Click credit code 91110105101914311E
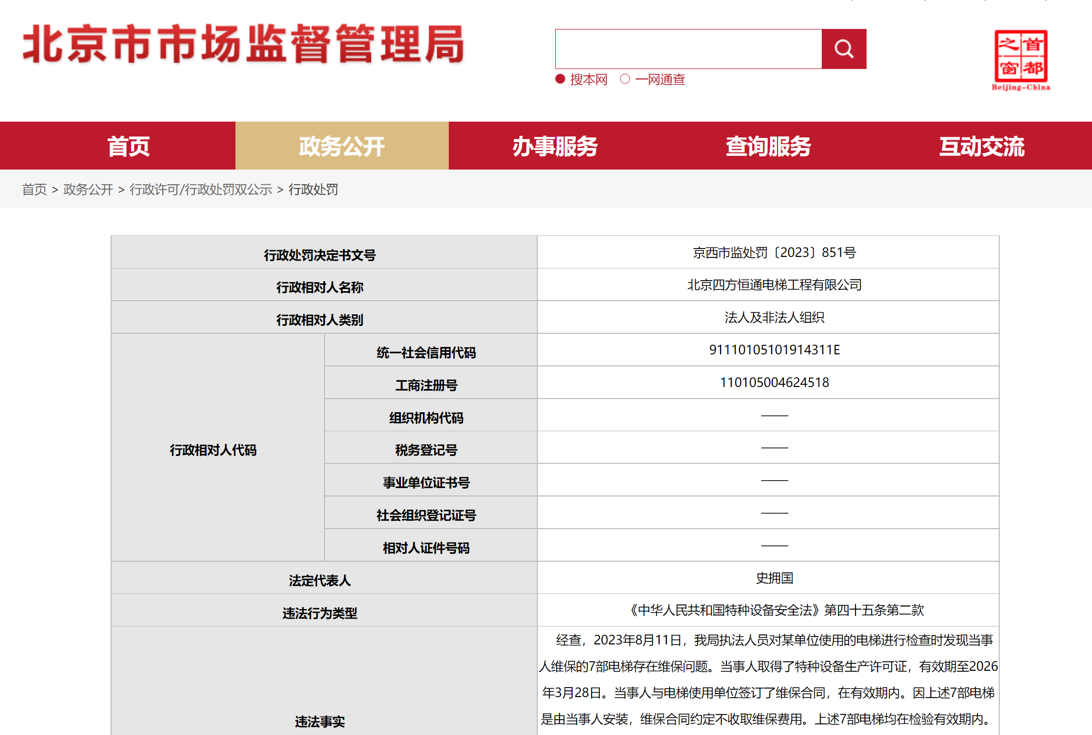Viewport: 1092px width, 735px height. tap(774, 350)
